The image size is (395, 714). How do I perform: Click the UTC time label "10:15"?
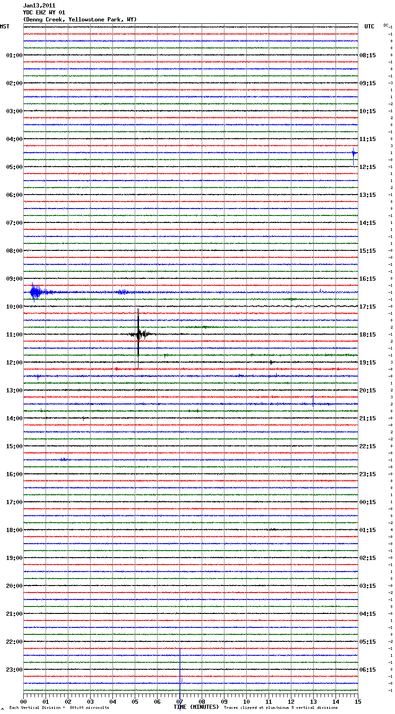(x=368, y=111)
